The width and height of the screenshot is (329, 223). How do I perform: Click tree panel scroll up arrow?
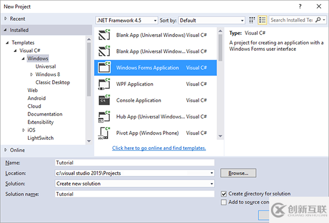click(89, 39)
